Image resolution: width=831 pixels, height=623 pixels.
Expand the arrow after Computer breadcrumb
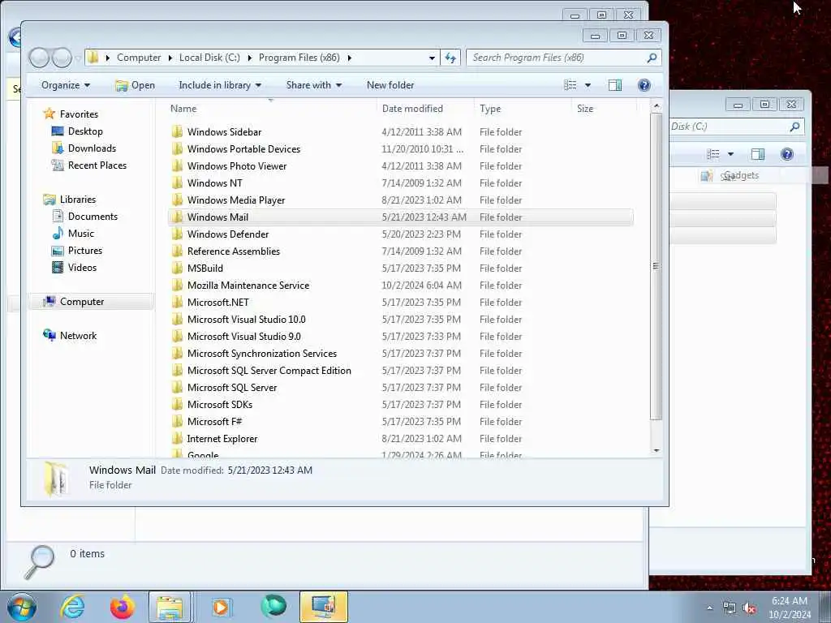coord(170,58)
